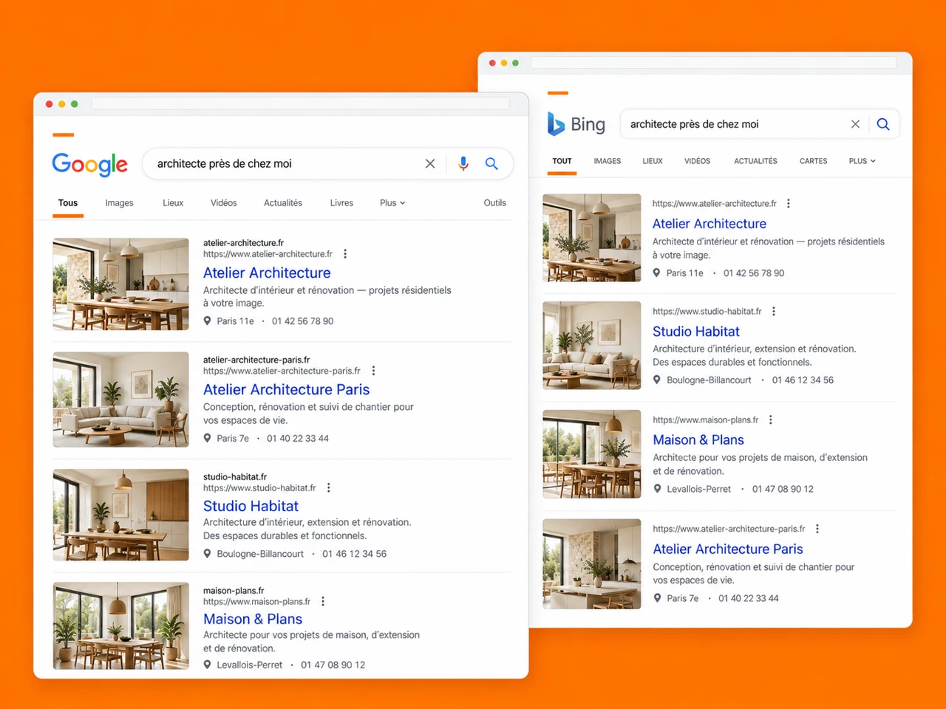Open three-dot menu for Google studio-habitat.fr result
Image resolution: width=946 pixels, height=709 pixels.
(x=329, y=487)
